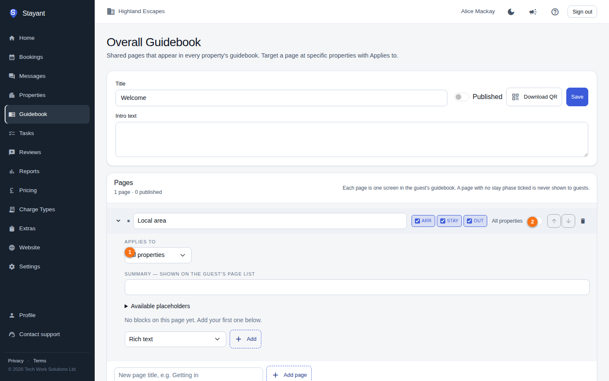Viewport: 609px width, 381px height.
Task: Add a block with the Add button
Action: click(245, 339)
